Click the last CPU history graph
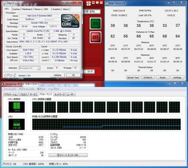This screenshot has height=168, width=188. pyautogui.click(x=174, y=107)
